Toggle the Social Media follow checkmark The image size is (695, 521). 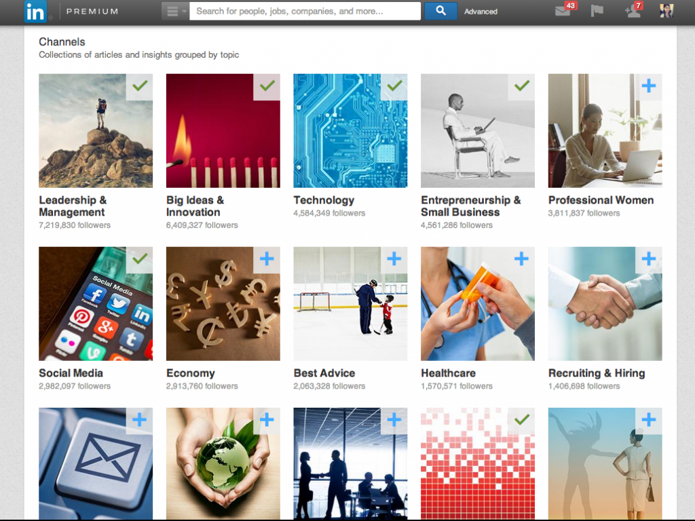click(x=139, y=259)
